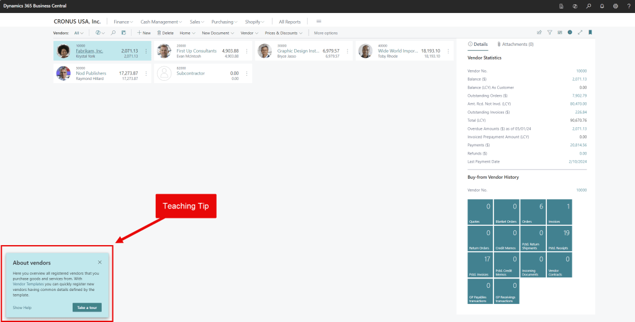Image resolution: width=635 pixels, height=322 pixels.
Task: Toggle the filter pane funnel icon
Action: [x=549, y=32]
